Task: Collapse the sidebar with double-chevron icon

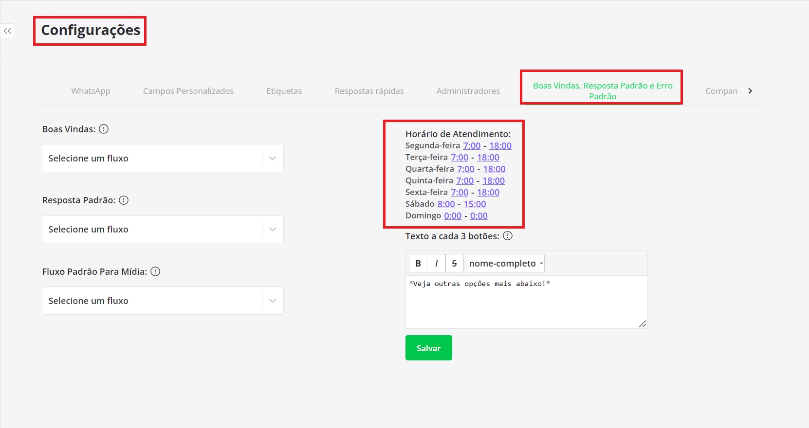Action: 8,31
